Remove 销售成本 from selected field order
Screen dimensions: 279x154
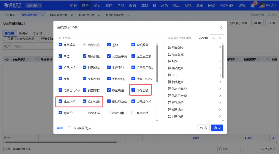click(x=220, y=110)
